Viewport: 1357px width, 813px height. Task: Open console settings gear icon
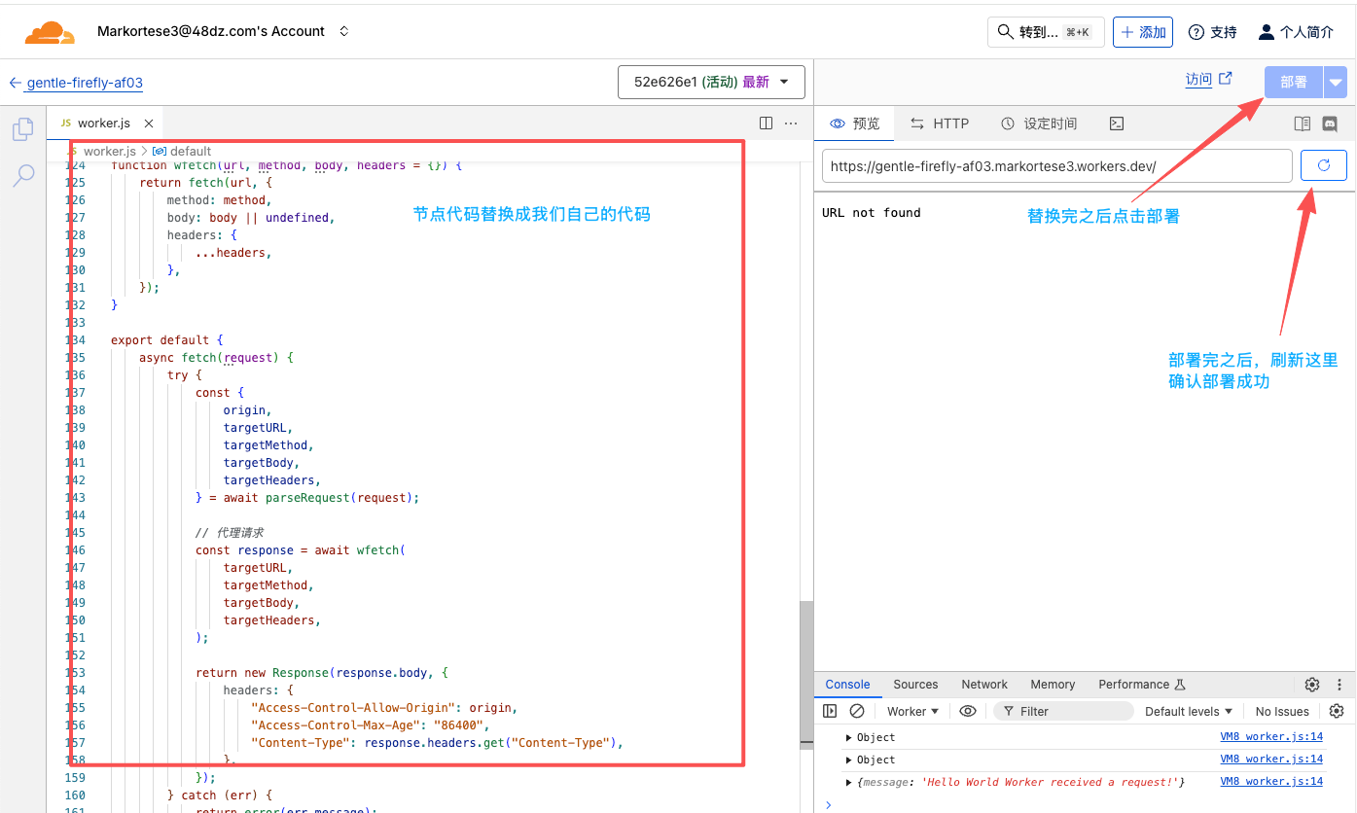click(x=1337, y=711)
